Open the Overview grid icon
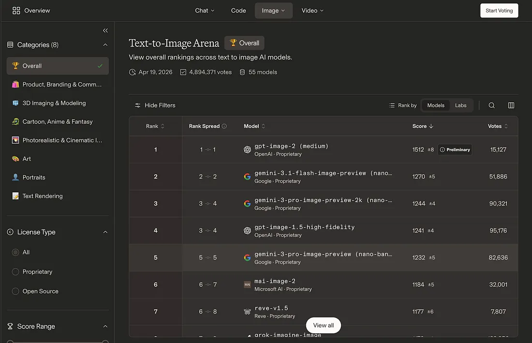 click(x=16, y=11)
